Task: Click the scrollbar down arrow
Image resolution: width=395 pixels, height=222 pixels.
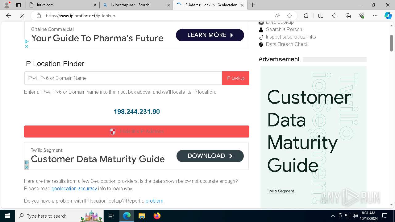Action: click(391, 204)
